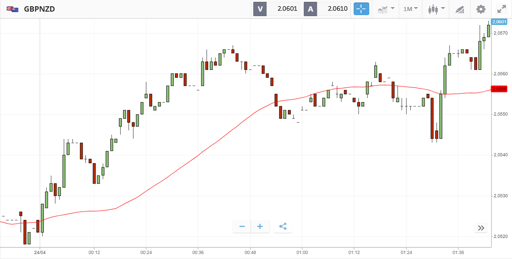Click the V sell price 2.0601 button
This screenshot has width=512, height=259.
(x=277, y=9)
